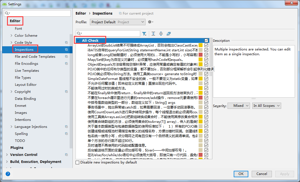Click the Help question-mark icon

click(8, 174)
